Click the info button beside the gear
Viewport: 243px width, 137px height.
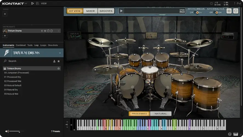[236, 11]
